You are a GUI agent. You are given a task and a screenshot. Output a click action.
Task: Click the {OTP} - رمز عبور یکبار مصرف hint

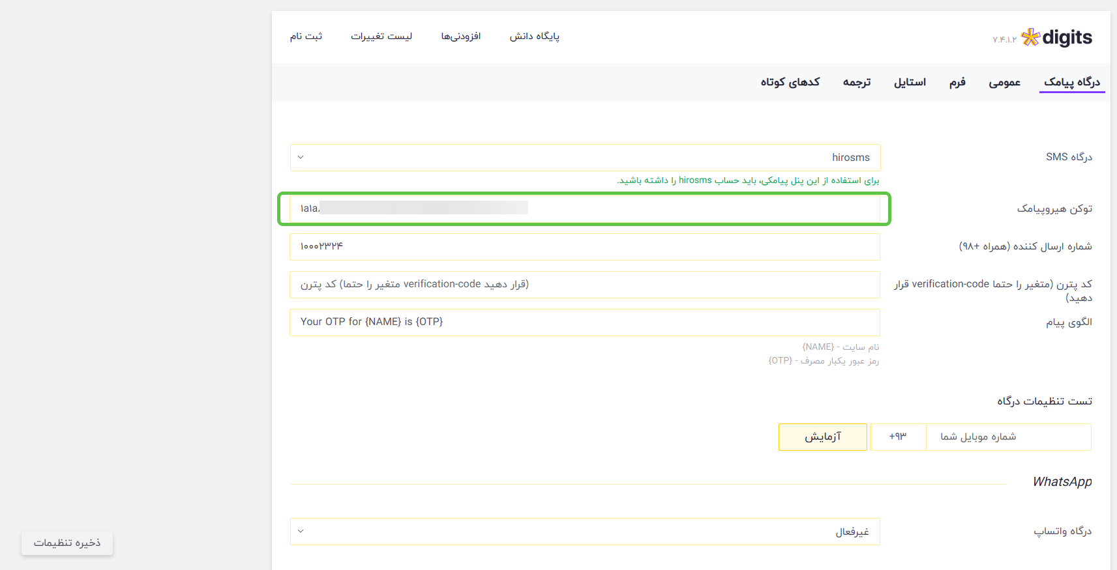coord(824,361)
